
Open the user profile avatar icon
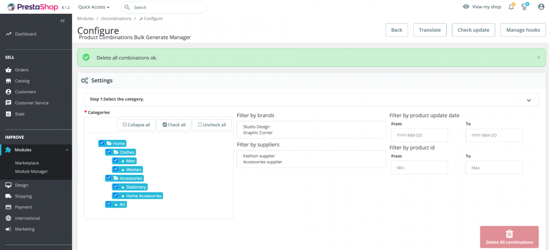click(541, 7)
